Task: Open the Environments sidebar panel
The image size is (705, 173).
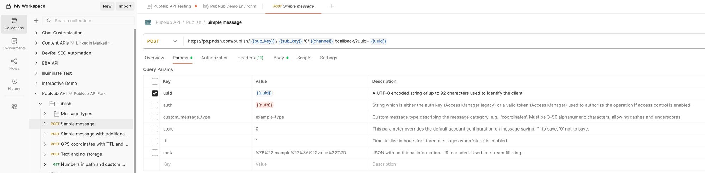Action: point(14,44)
